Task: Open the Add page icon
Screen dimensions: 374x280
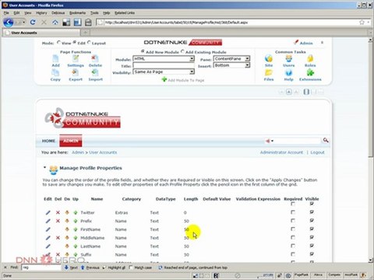Action: point(55,59)
